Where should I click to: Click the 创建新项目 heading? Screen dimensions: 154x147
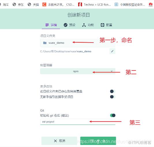(78, 15)
